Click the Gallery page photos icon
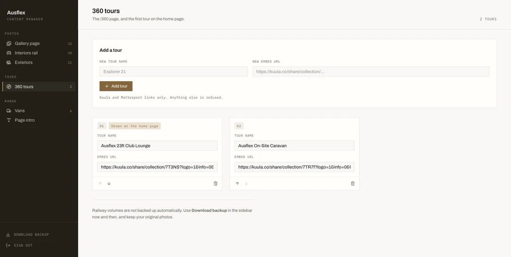Image resolution: width=511 pixels, height=257 pixels. pos(9,43)
